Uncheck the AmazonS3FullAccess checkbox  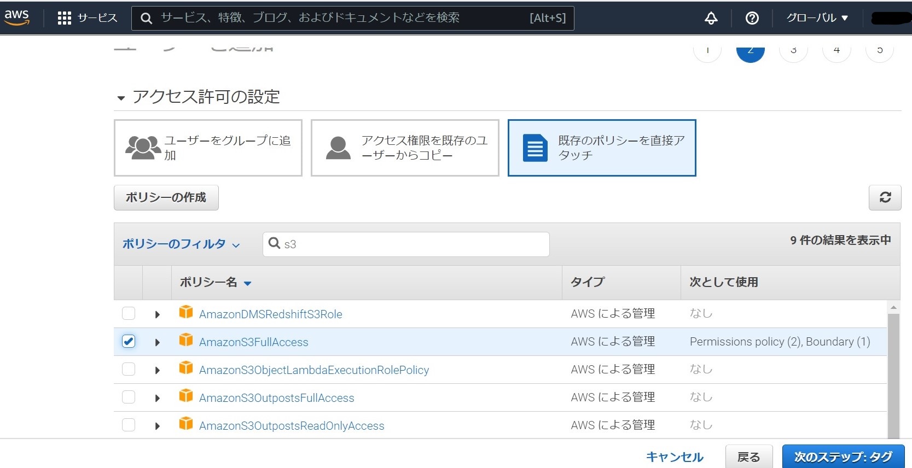click(129, 341)
